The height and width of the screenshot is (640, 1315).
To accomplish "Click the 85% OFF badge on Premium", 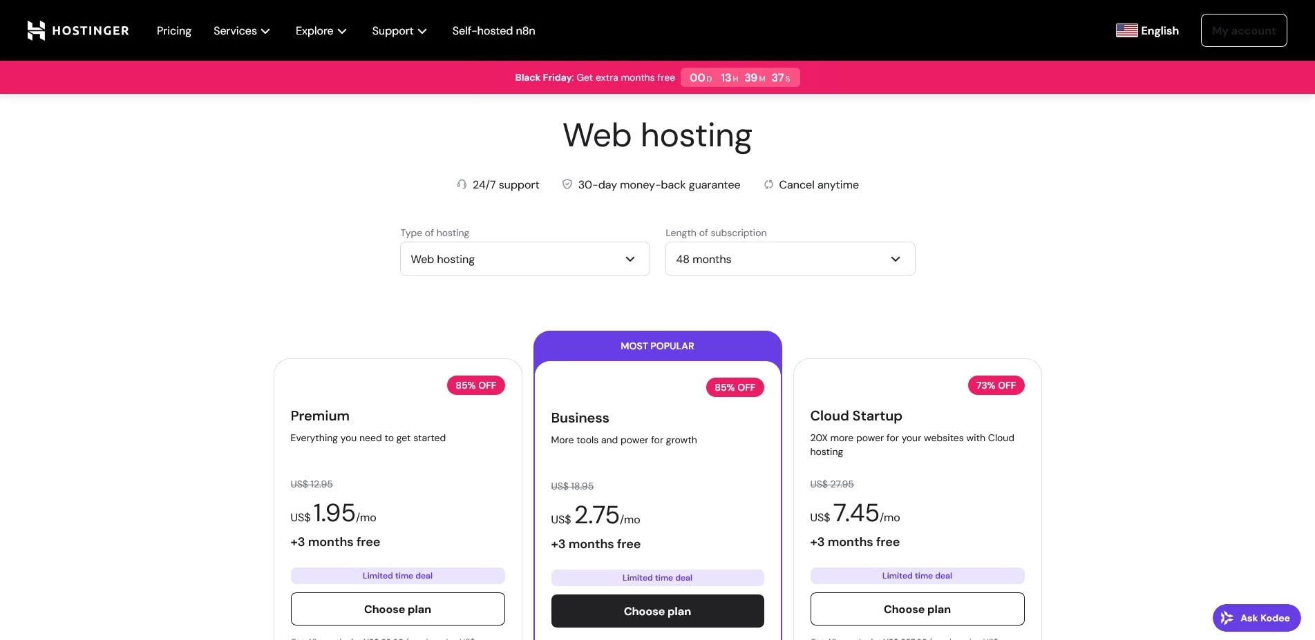I will coord(475,385).
